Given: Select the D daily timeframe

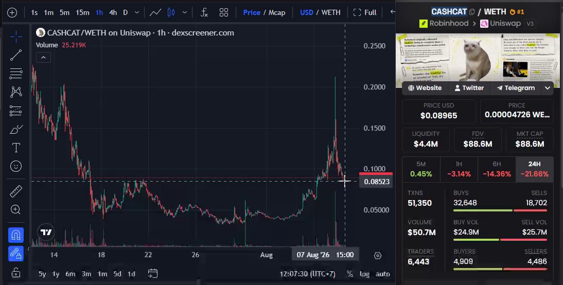Looking at the screenshot, I should (x=125, y=12).
